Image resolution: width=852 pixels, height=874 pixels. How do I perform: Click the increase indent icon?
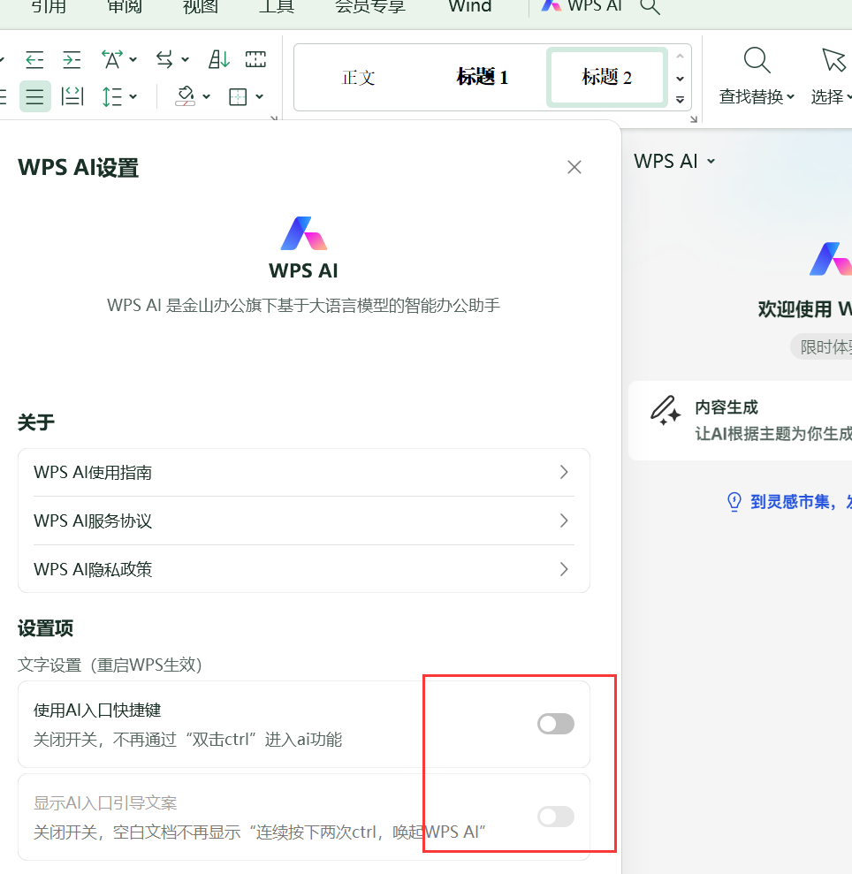point(72,59)
